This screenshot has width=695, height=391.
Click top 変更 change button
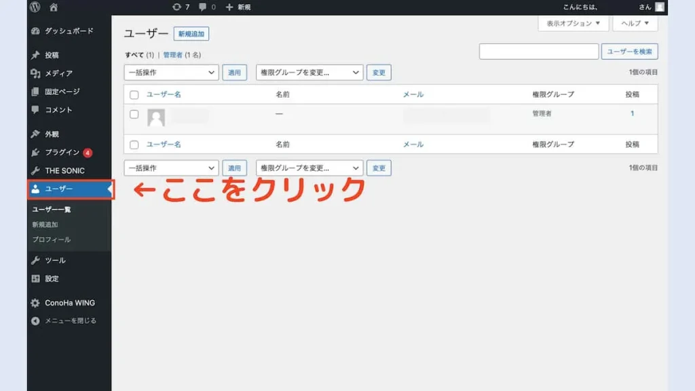pos(379,72)
